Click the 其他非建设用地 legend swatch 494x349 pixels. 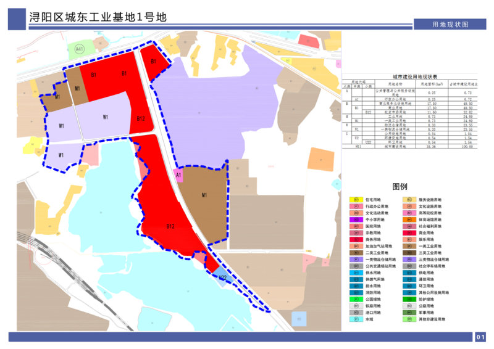click(x=409, y=319)
